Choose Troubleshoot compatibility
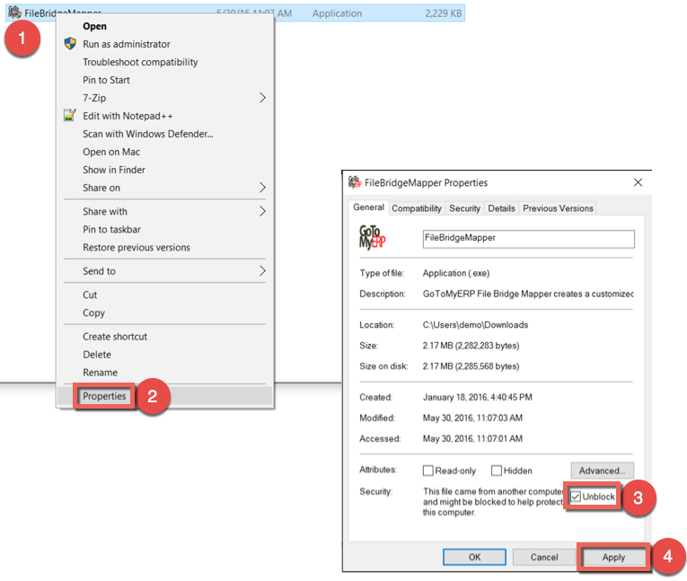The image size is (687, 581). pos(140,62)
